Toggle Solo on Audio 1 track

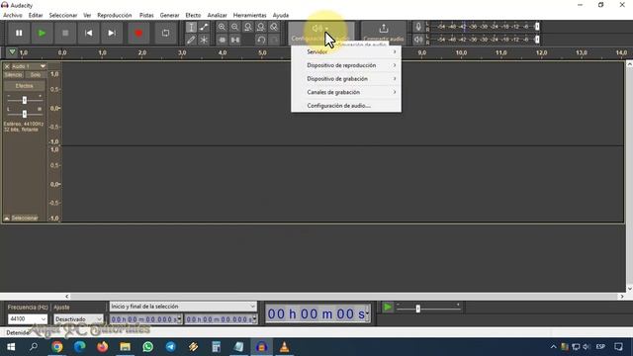(36, 75)
